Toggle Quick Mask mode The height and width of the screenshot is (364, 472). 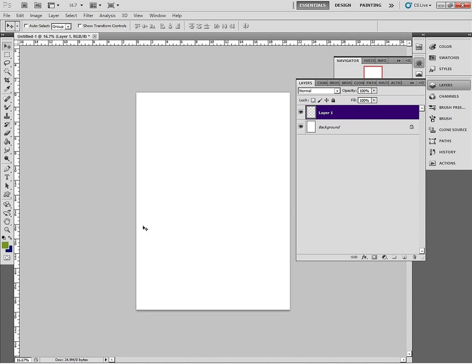click(7, 257)
